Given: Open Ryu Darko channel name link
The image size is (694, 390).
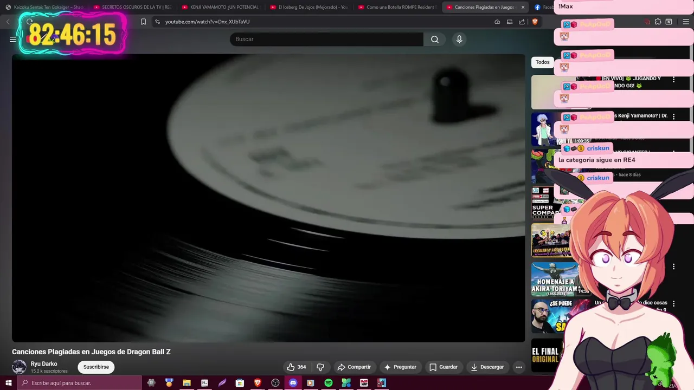Looking at the screenshot, I should click(44, 364).
